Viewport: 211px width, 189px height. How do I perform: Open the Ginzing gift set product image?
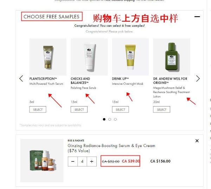(42, 161)
